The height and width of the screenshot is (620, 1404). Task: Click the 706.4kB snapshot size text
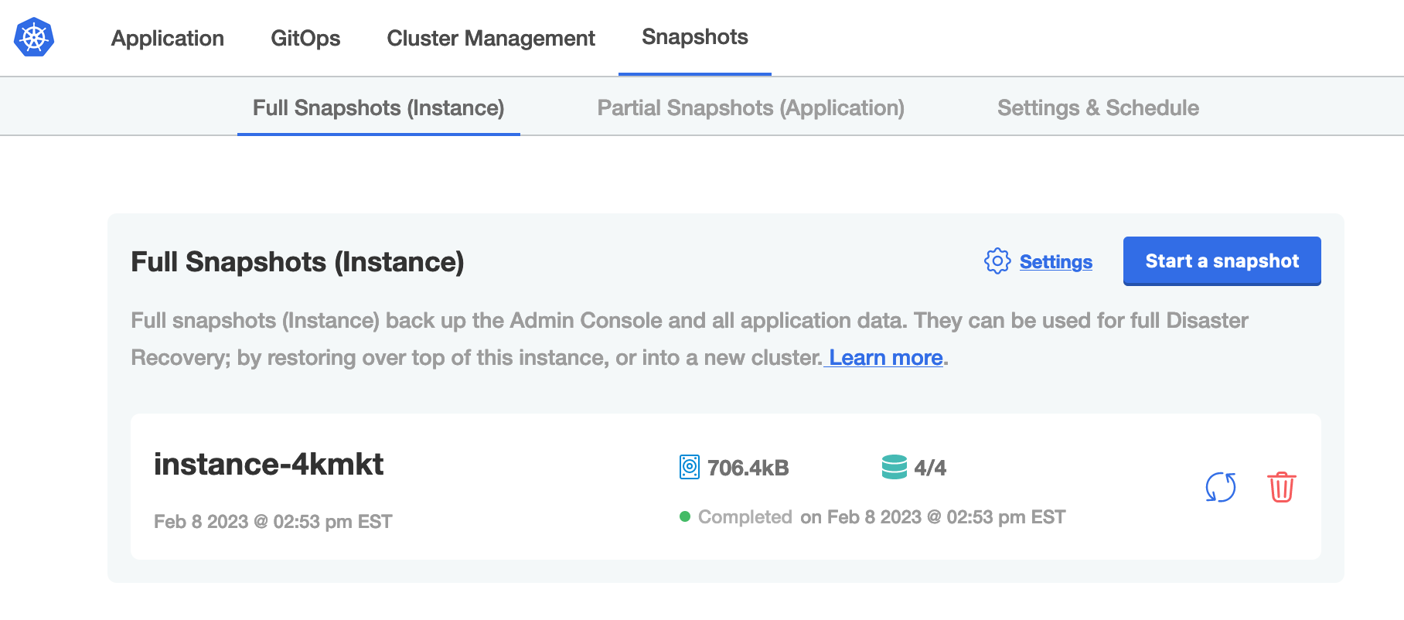click(x=748, y=468)
